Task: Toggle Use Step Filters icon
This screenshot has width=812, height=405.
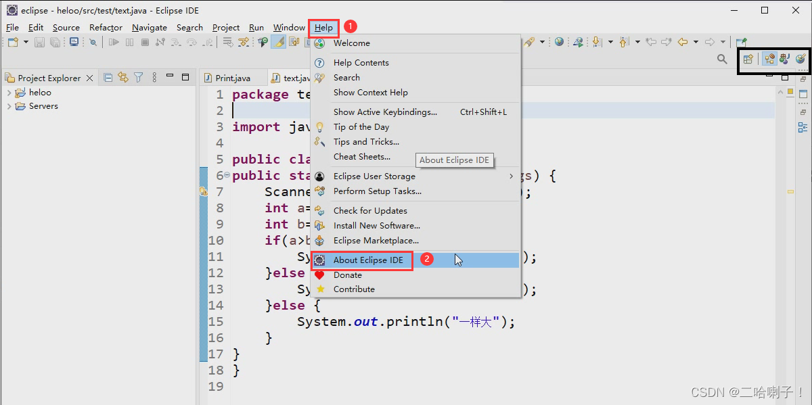Action: click(243, 42)
